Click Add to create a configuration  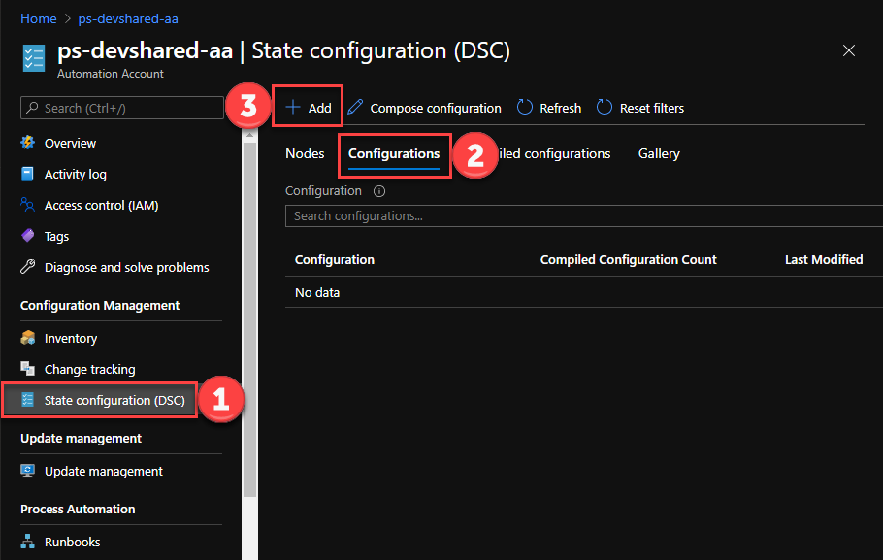[308, 108]
